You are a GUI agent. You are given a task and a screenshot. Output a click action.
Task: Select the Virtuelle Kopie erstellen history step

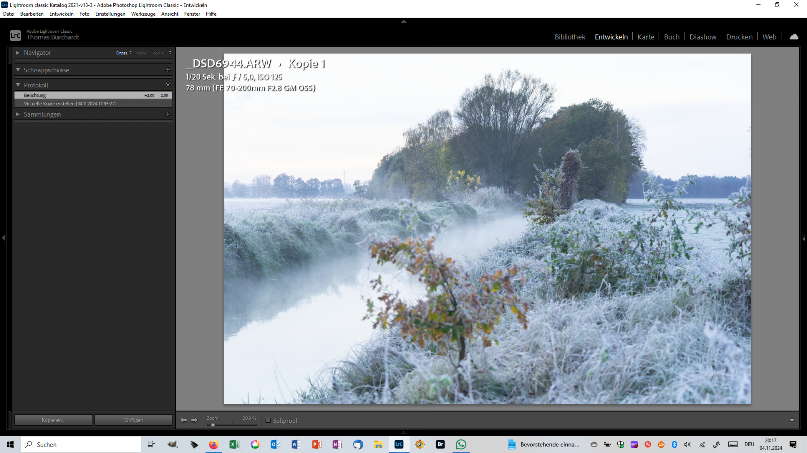point(70,104)
